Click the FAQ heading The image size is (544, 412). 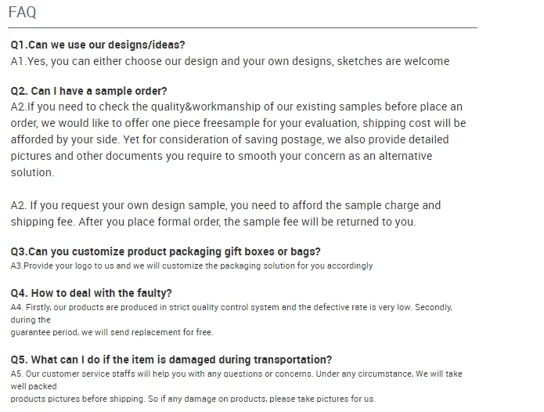click(23, 13)
